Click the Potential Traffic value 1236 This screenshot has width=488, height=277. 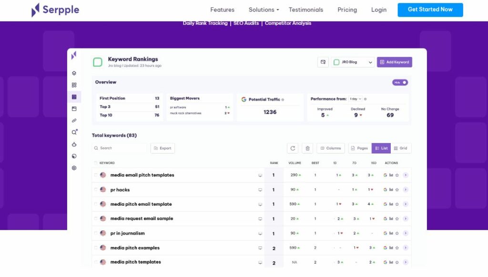270,112
